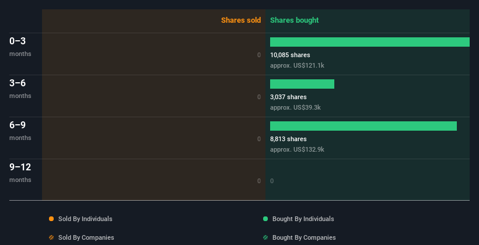Click the 6–9 months green bought bar

pos(363,126)
